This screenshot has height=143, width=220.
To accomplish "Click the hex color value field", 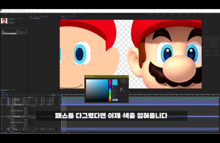I will click(115, 100).
